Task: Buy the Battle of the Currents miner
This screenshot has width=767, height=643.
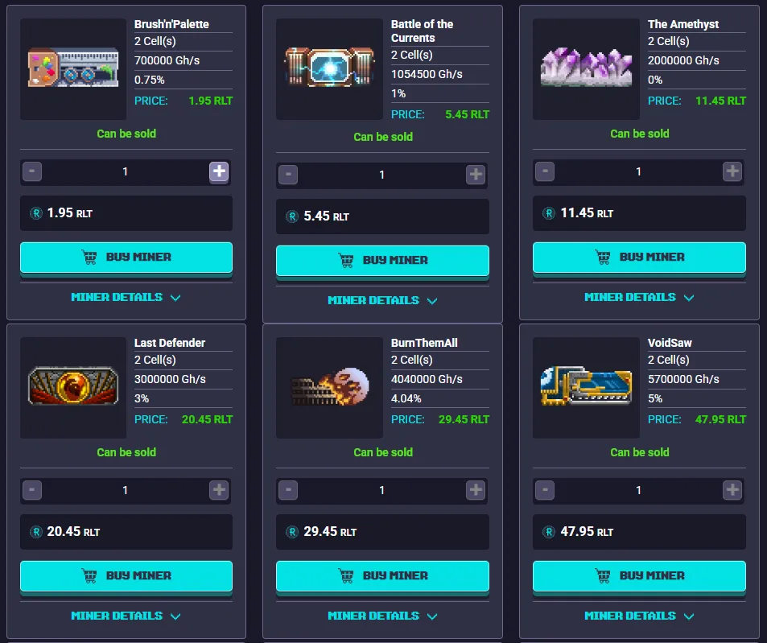Action: pos(382,260)
